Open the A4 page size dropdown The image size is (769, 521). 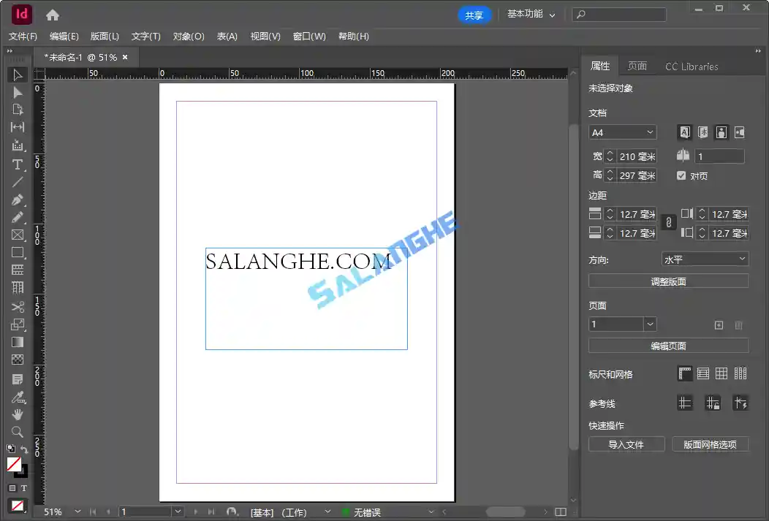622,132
